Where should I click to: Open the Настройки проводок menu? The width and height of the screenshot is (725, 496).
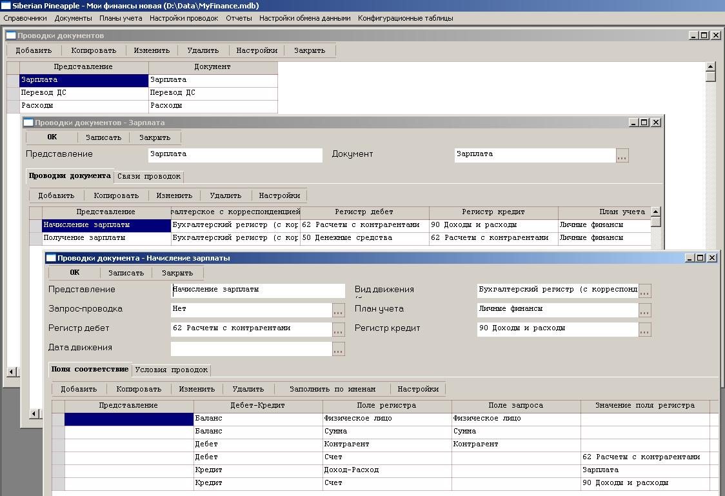pyautogui.click(x=184, y=19)
